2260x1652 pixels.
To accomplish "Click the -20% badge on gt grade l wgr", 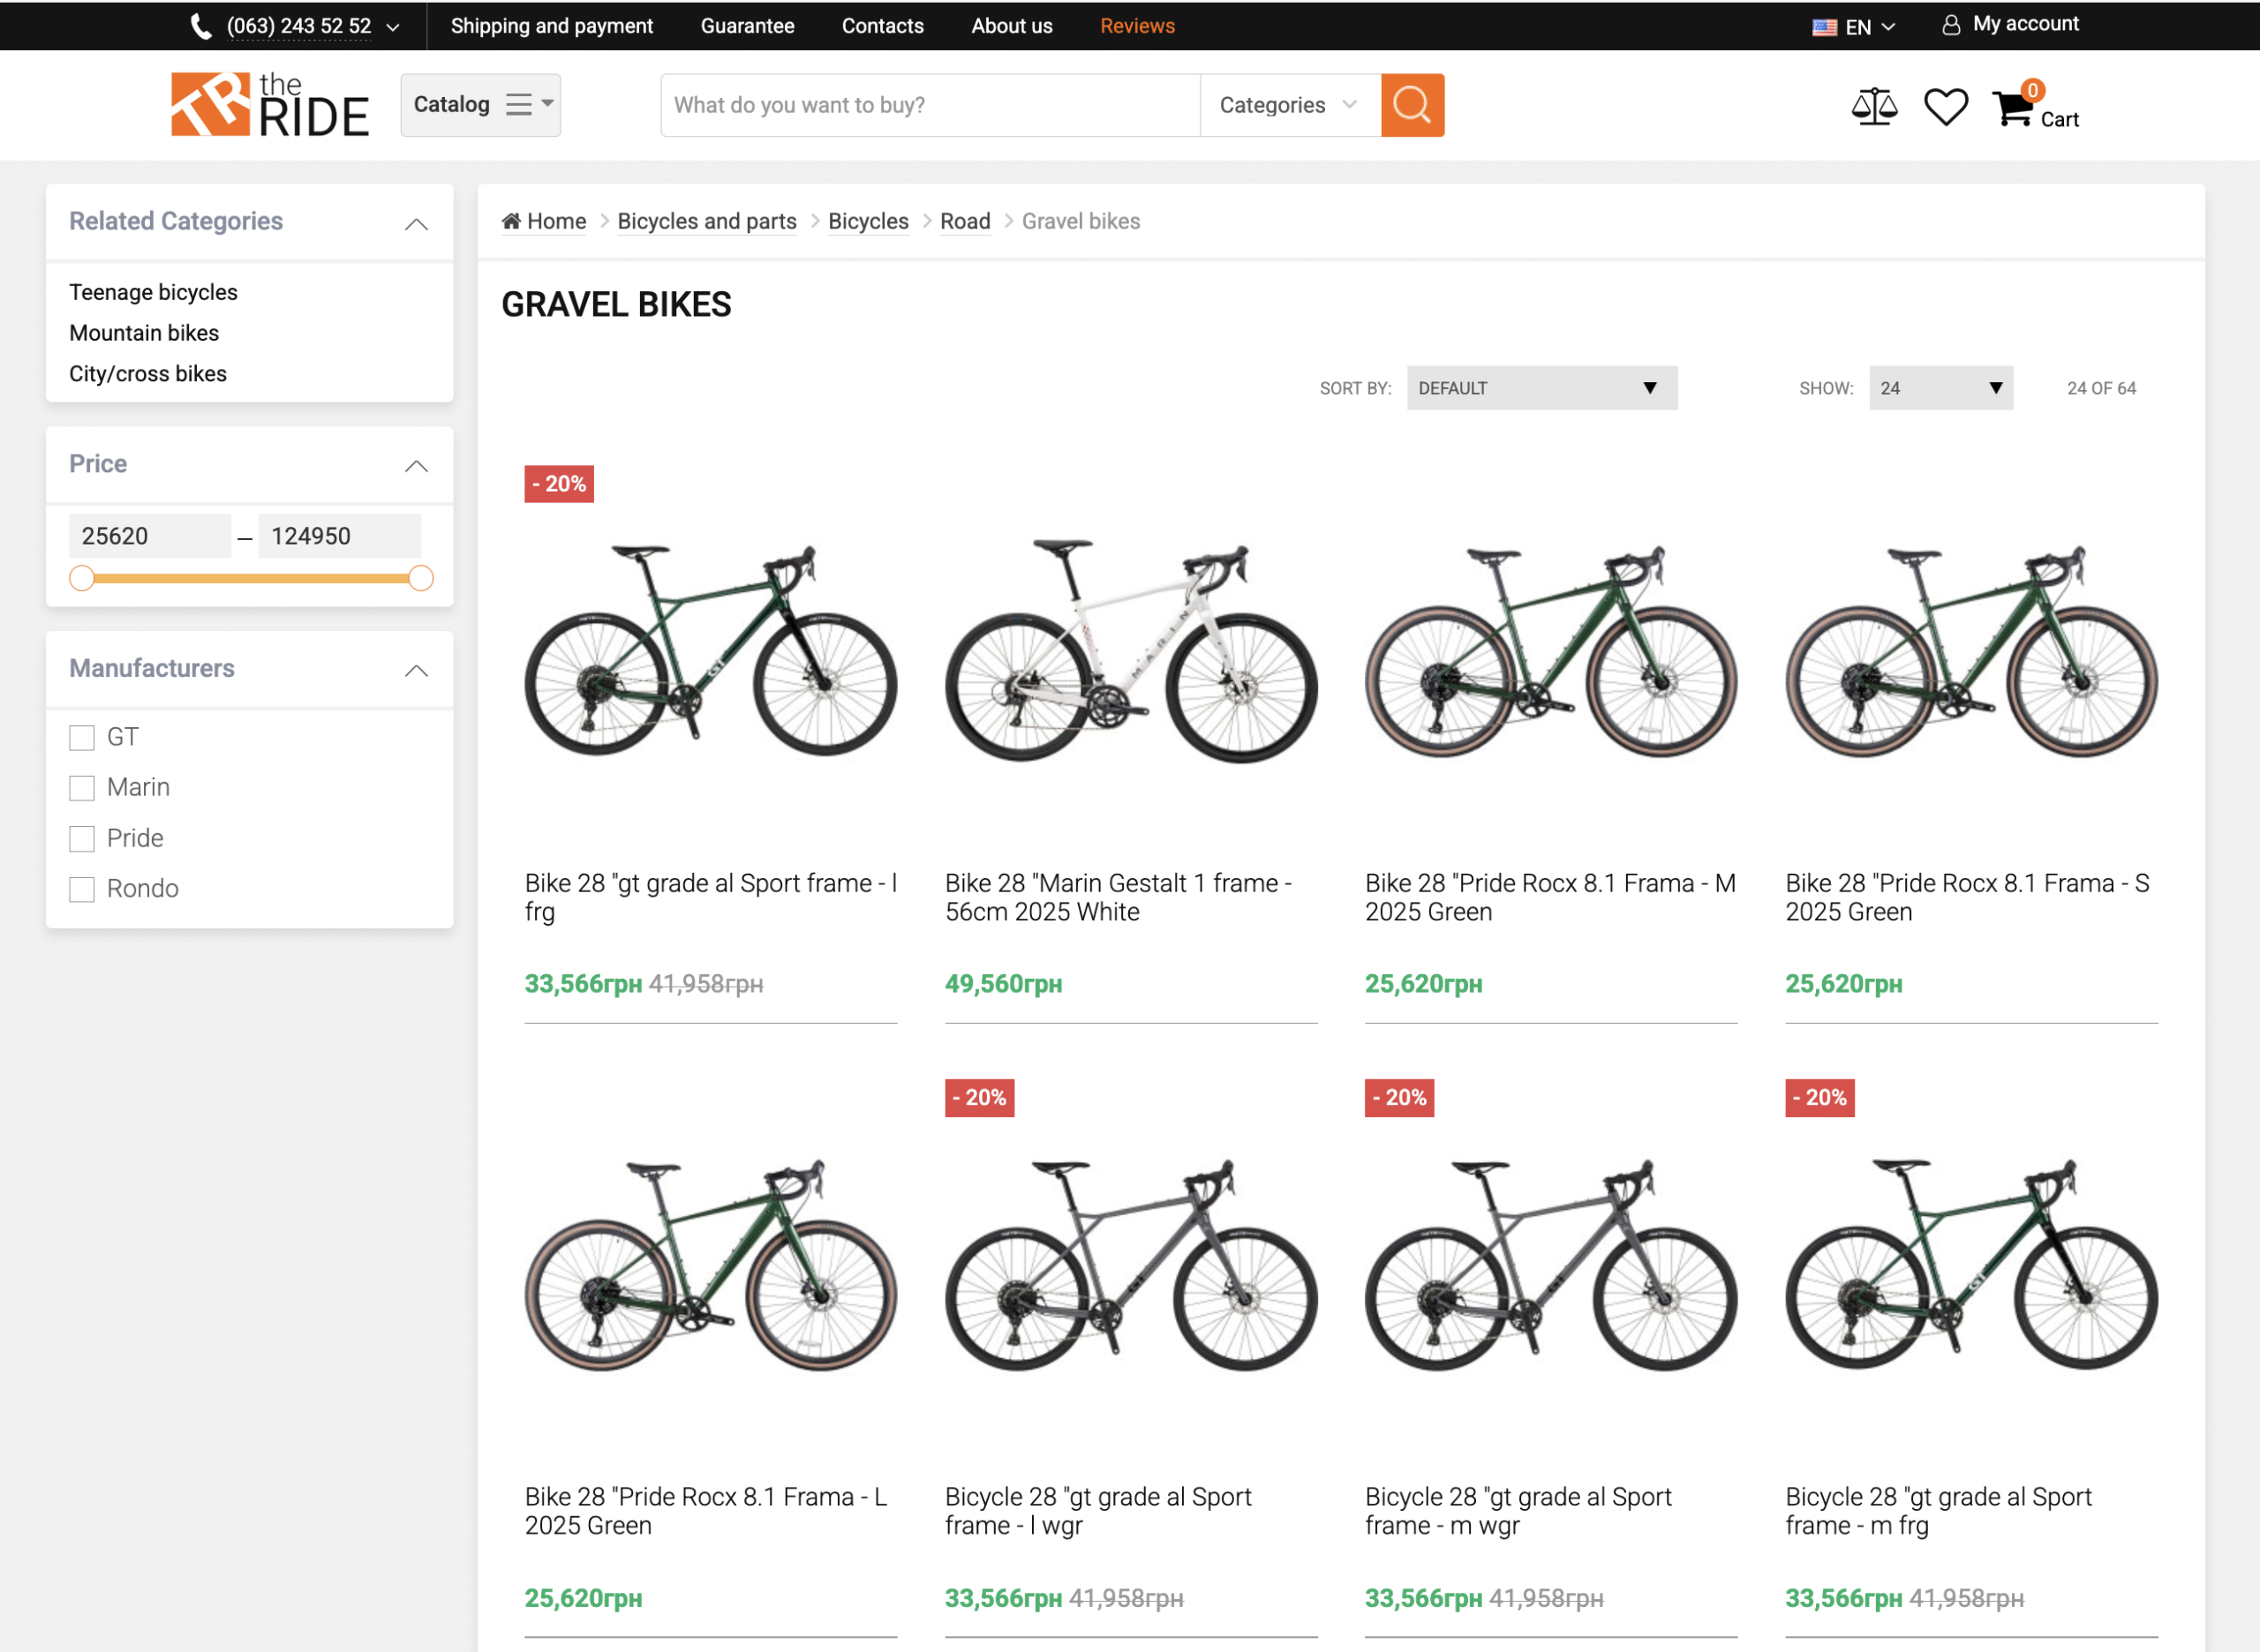I will [x=979, y=1098].
